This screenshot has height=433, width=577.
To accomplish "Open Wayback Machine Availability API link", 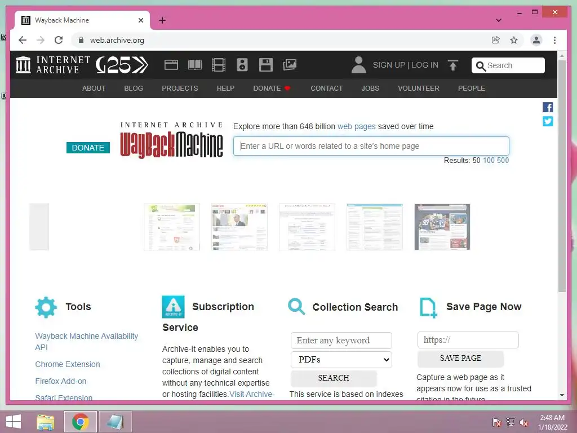I will 86,342.
